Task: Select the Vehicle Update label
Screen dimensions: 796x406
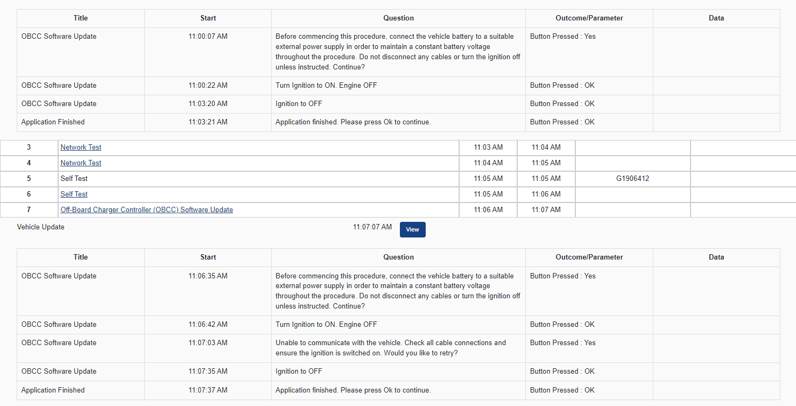Action: click(41, 227)
